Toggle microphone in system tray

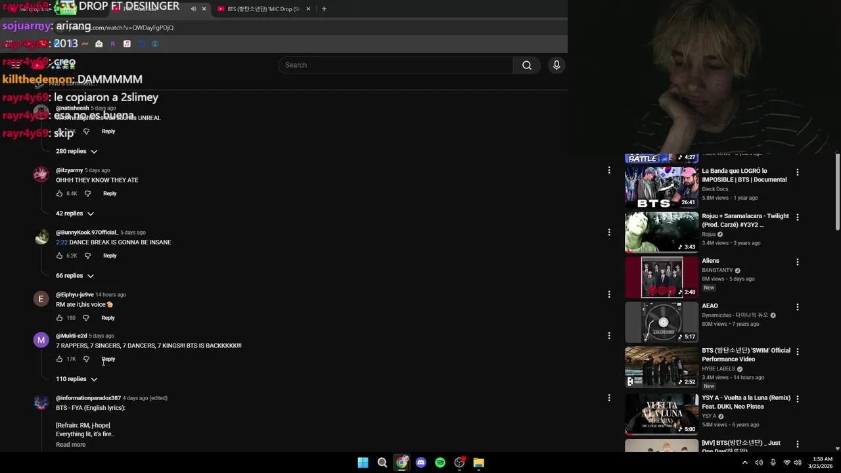coord(773,462)
